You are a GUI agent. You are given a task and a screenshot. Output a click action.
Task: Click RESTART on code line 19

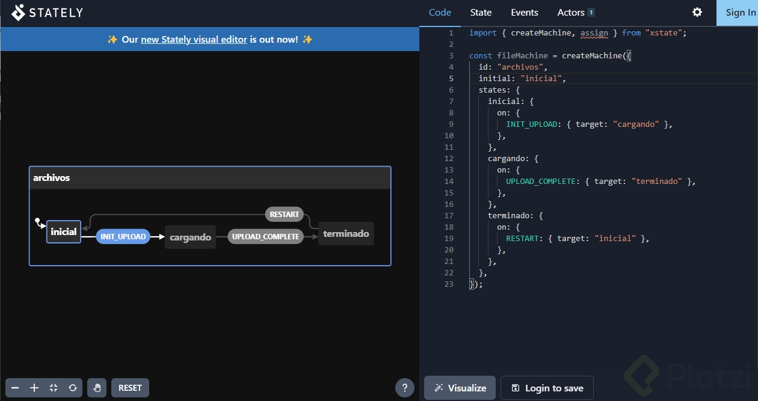(522, 238)
